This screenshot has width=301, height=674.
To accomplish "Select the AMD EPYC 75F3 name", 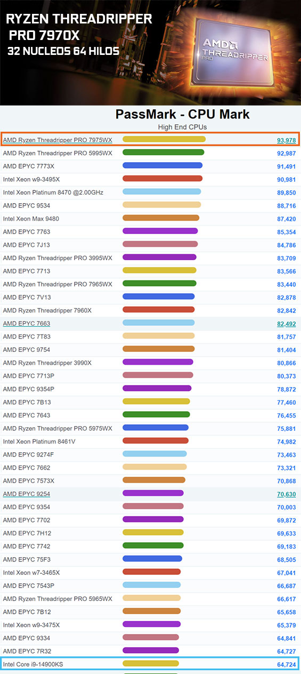I will tap(27, 559).
